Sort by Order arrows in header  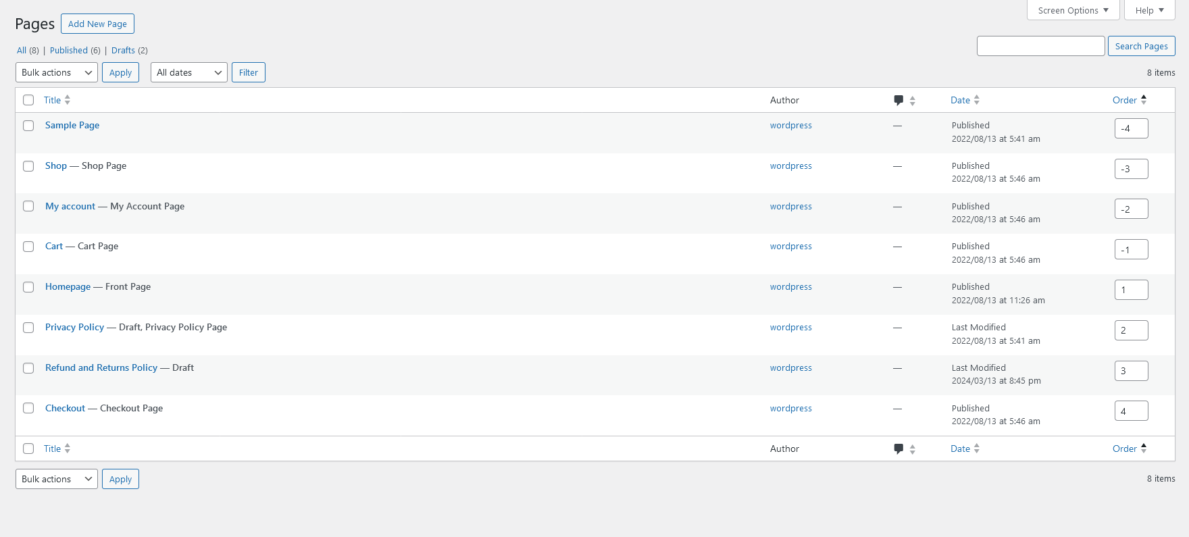pyautogui.click(x=1144, y=100)
